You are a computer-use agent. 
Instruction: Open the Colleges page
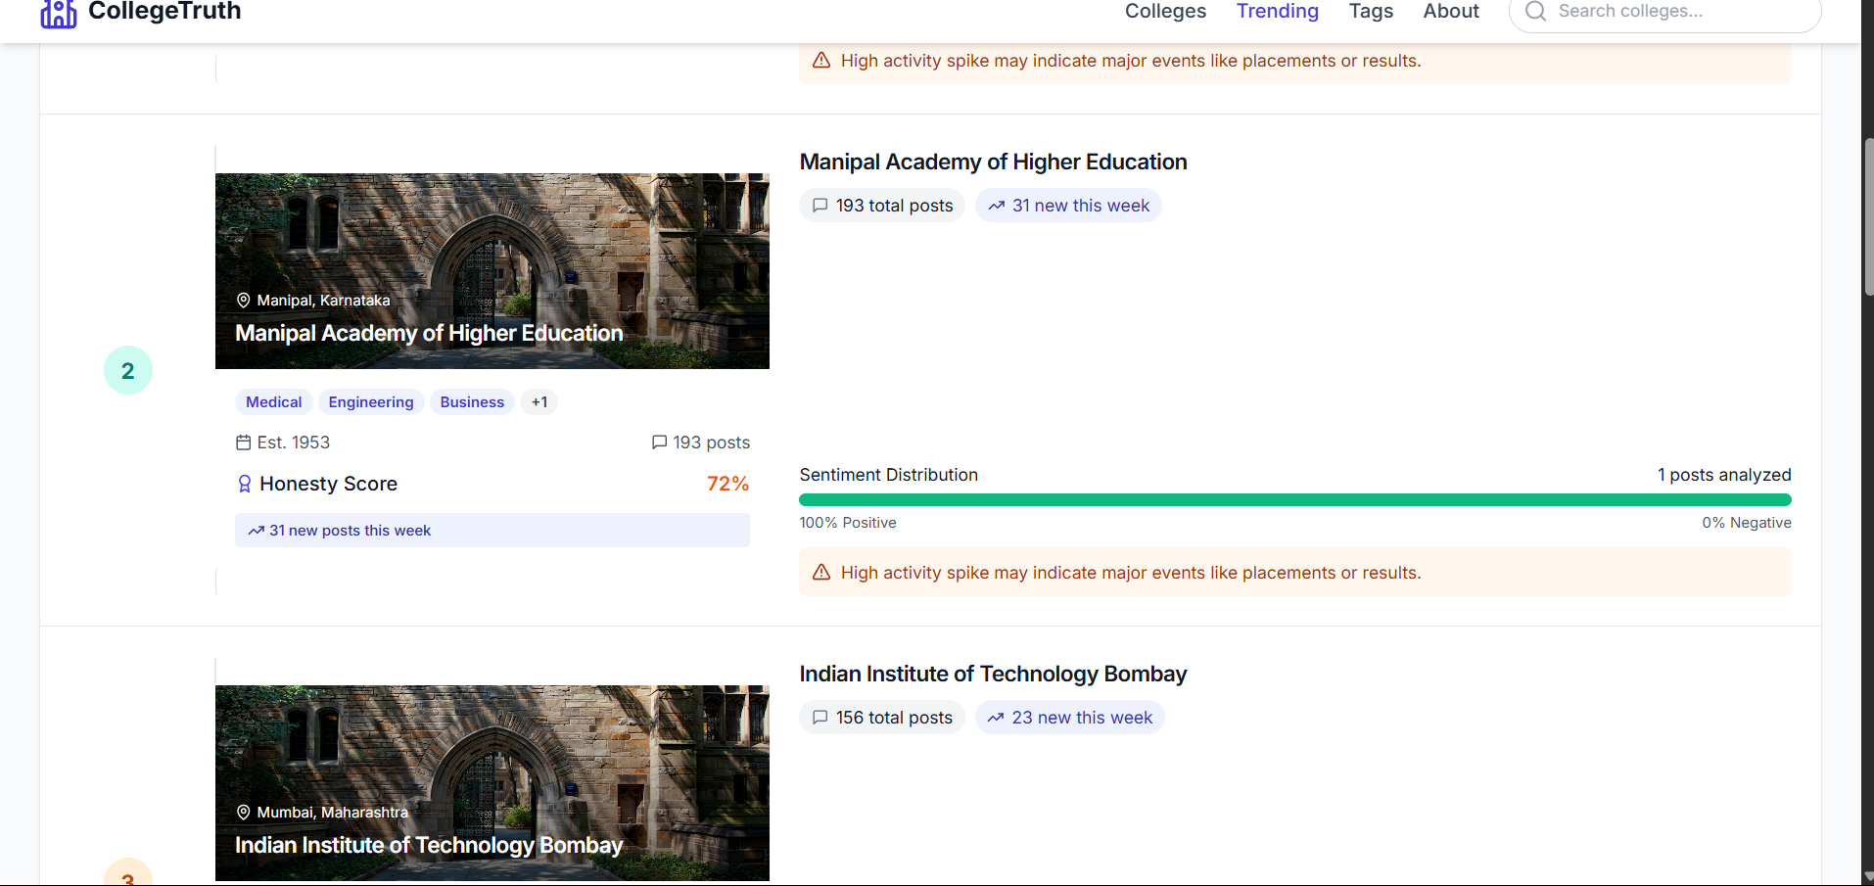(1165, 11)
